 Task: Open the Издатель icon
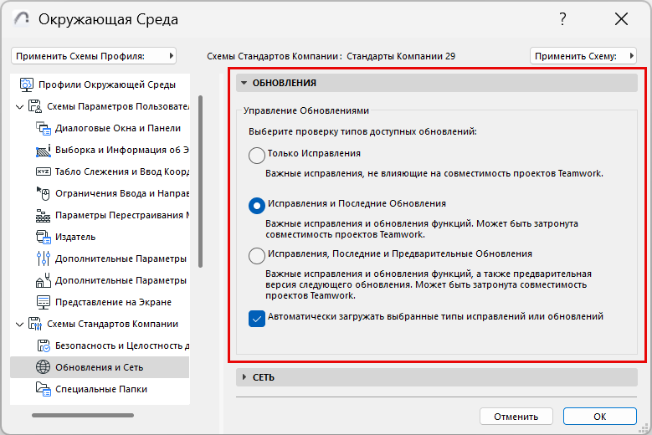pos(44,237)
